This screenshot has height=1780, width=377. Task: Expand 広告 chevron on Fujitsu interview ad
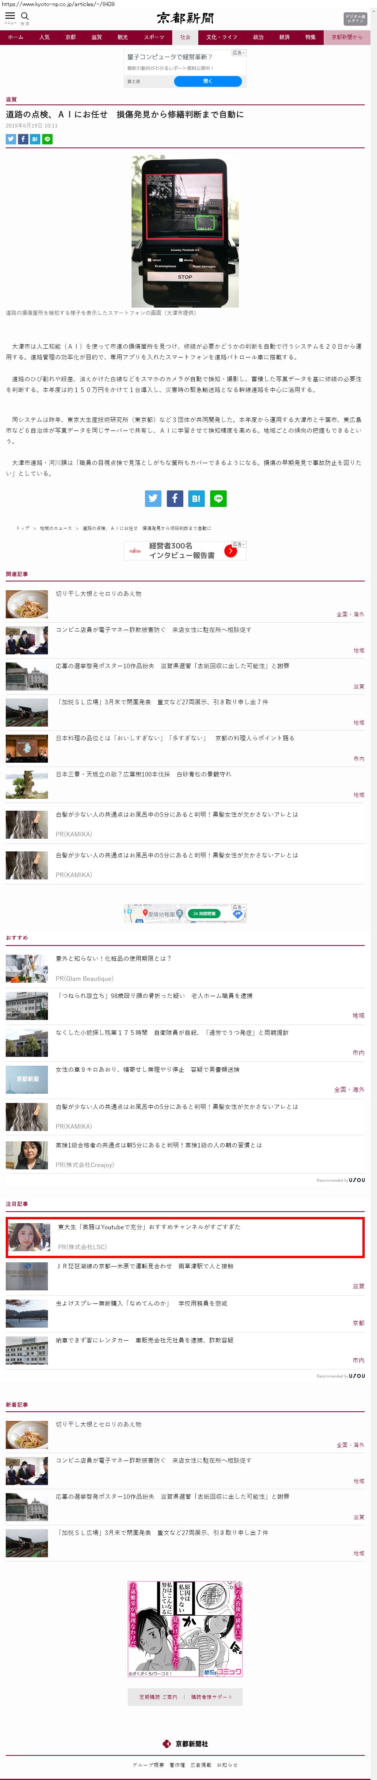pos(239,545)
